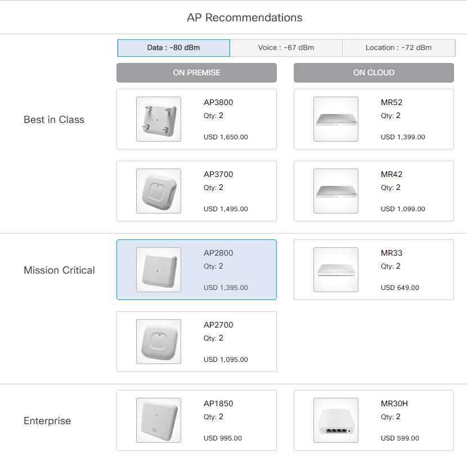467x454 pixels.
Task: Click the MR42 access point image
Action: [335, 191]
